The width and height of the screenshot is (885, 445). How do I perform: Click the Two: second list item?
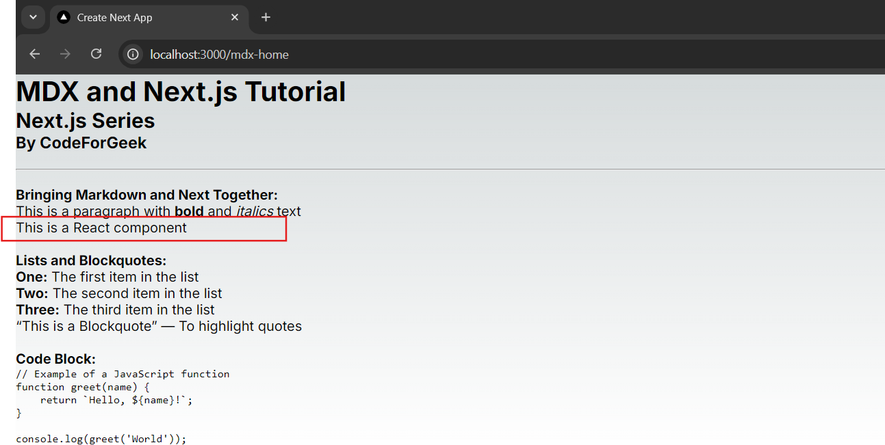tap(119, 293)
